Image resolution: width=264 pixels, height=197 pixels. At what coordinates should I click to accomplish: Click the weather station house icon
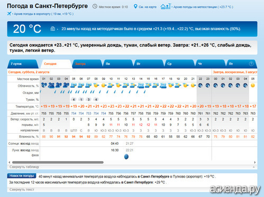(166, 6)
